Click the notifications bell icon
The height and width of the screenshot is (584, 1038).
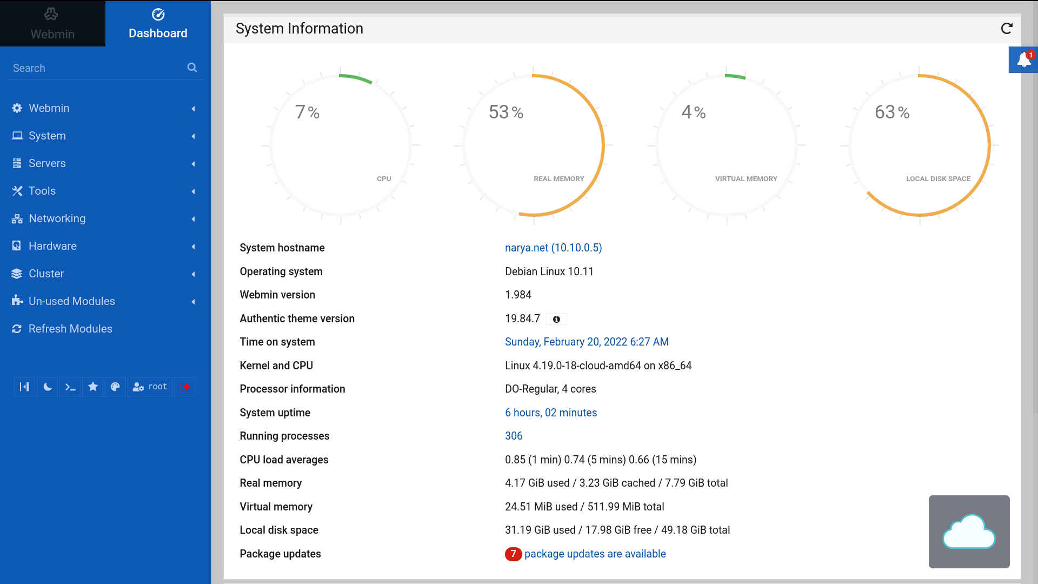tap(1023, 59)
